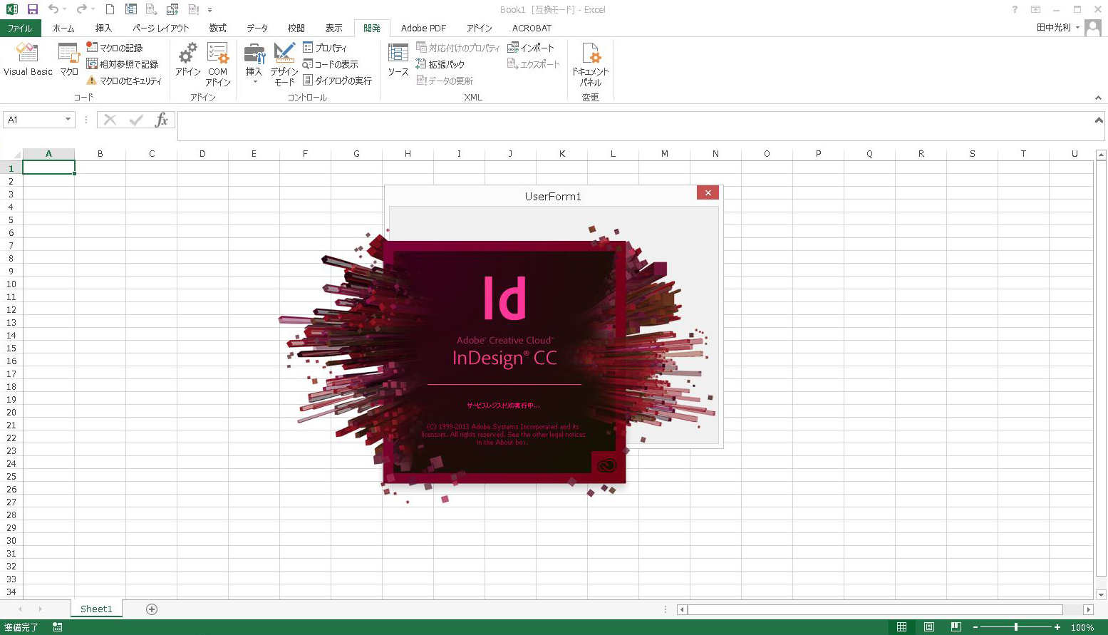Click 対応付けのプロパティ (Map Properties)
1108x635 pixels.
[458, 48]
